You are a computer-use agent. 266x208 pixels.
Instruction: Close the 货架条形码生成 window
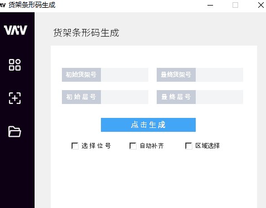[261, 5]
